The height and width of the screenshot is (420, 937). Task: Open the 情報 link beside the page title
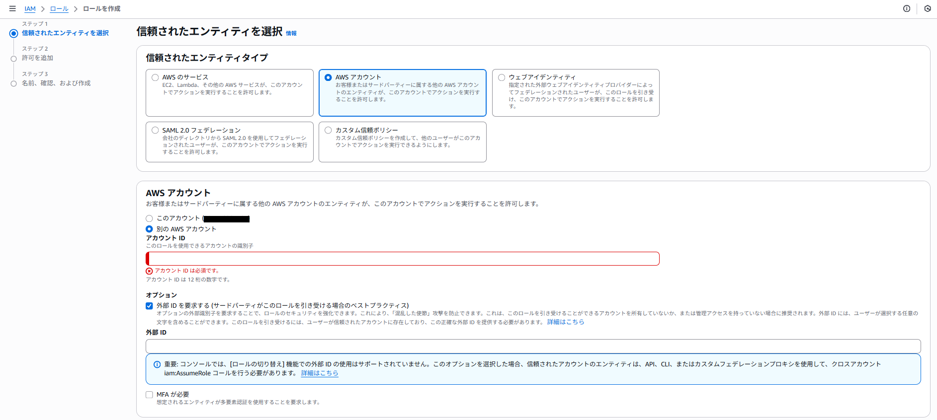[x=291, y=33]
